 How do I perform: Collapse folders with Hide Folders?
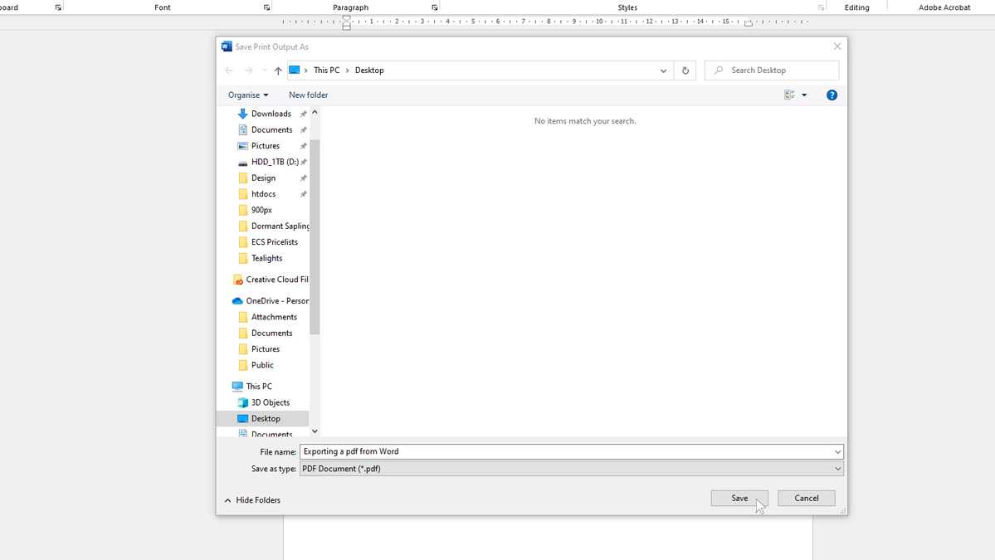(252, 500)
